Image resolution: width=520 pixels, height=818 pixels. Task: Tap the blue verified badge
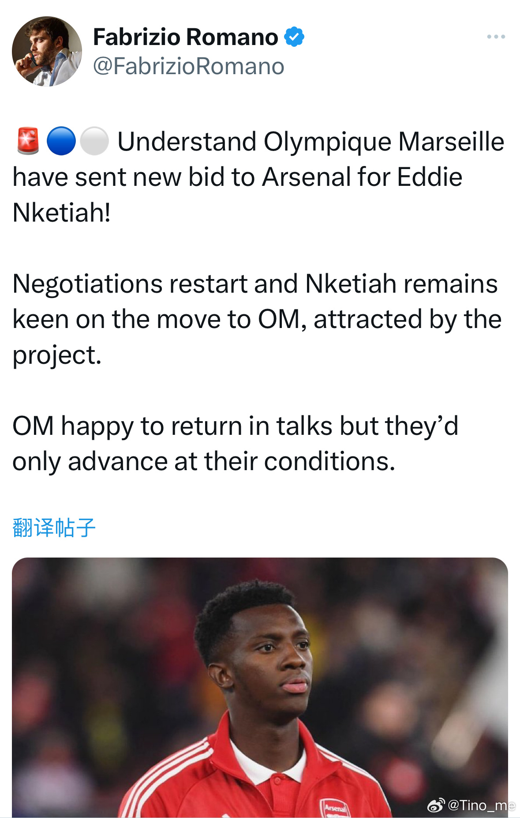(x=294, y=37)
